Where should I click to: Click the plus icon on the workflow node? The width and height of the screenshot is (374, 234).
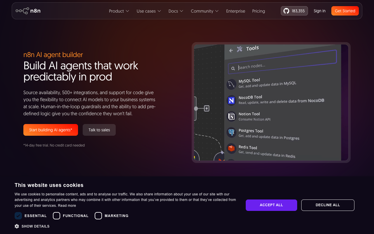207,108
